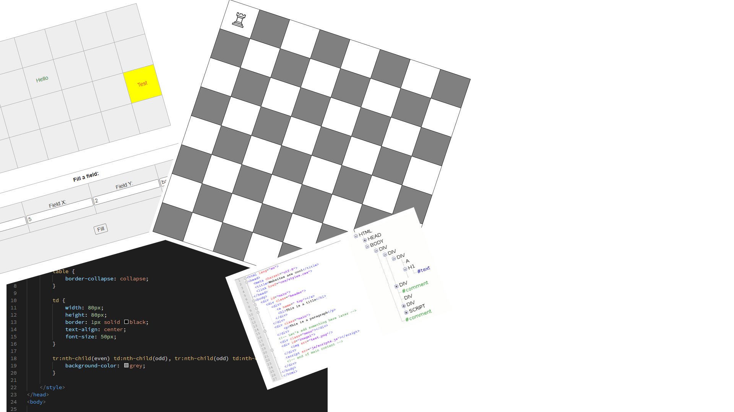Click the rook chess piece icon
Image resolution: width=734 pixels, height=412 pixels.
point(239,20)
